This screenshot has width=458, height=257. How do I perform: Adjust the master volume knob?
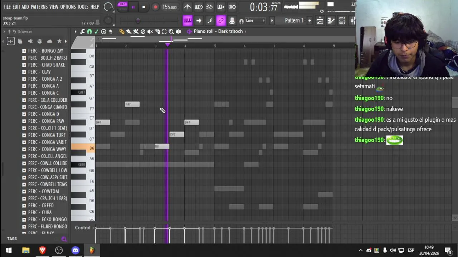[x=108, y=6]
